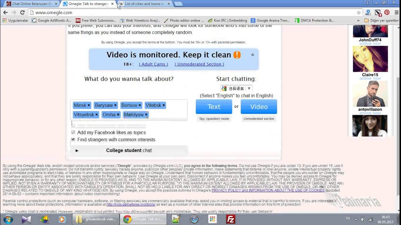The image size is (401, 225).
Task: Open the Free Web Submission bookmark
Action: click(x=96, y=21)
